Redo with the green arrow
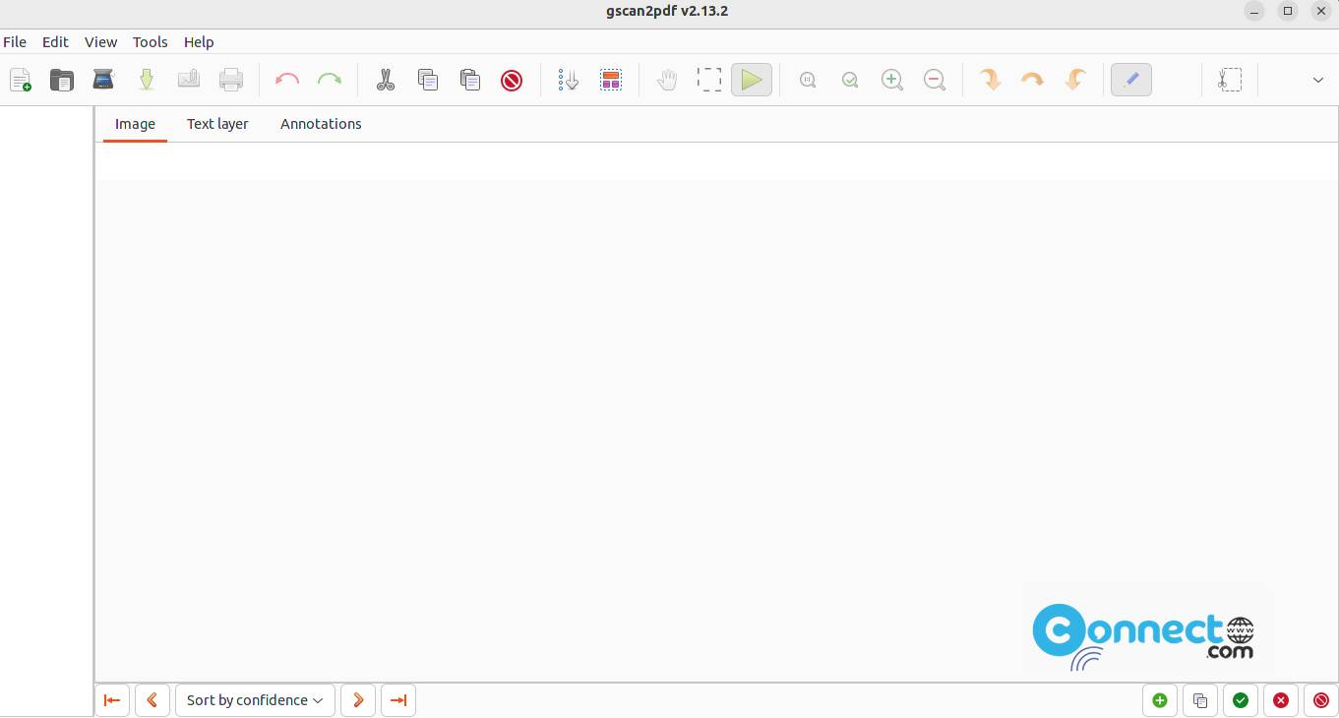The width and height of the screenshot is (1339, 718). click(330, 80)
